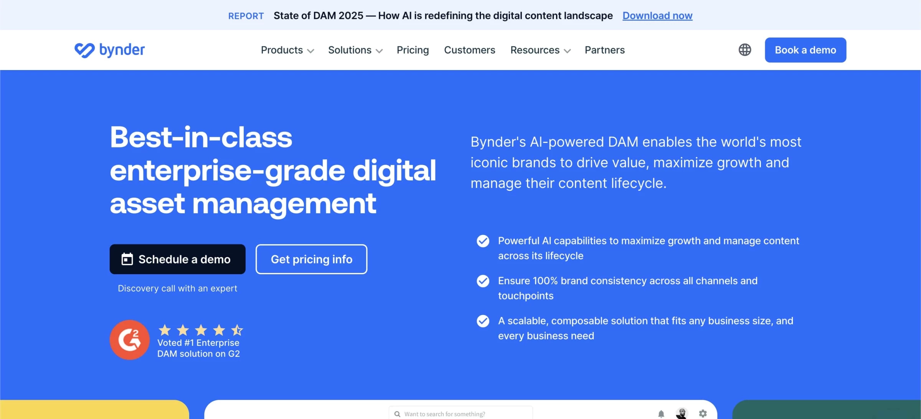Open the settings gear icon
921x419 pixels.
(703, 414)
